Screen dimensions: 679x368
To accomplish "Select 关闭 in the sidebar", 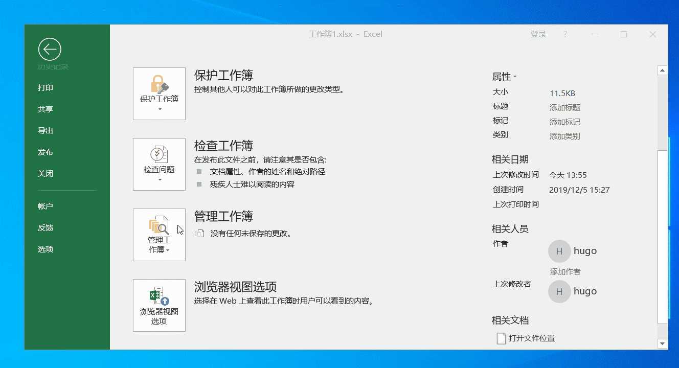I will point(46,174).
